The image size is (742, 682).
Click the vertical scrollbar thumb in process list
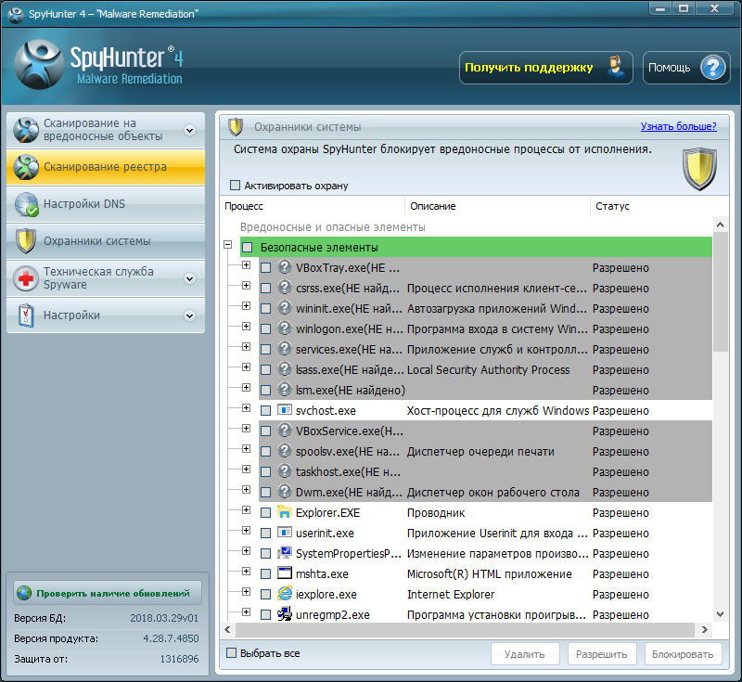[721, 291]
